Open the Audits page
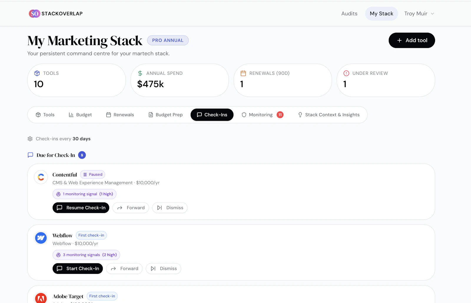The image size is (471, 303). 349,14
